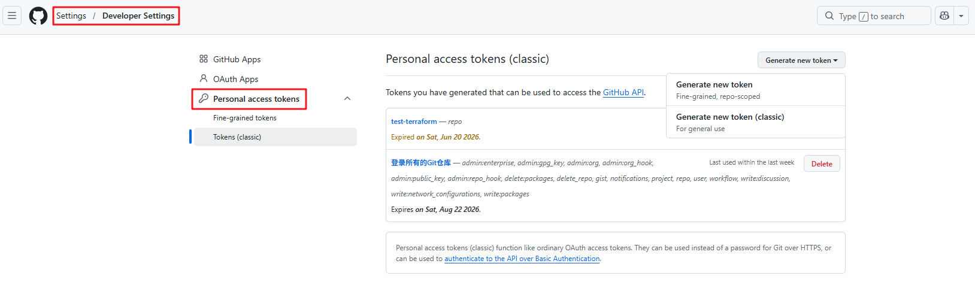Image resolution: width=975 pixels, height=282 pixels.
Task: Select Tokens (classic) in sidebar
Action: click(275, 137)
